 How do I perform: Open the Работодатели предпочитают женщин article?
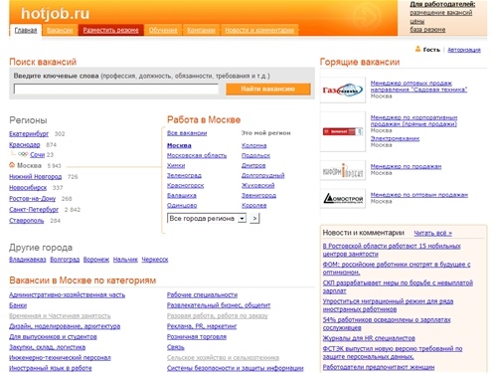[x=379, y=367]
